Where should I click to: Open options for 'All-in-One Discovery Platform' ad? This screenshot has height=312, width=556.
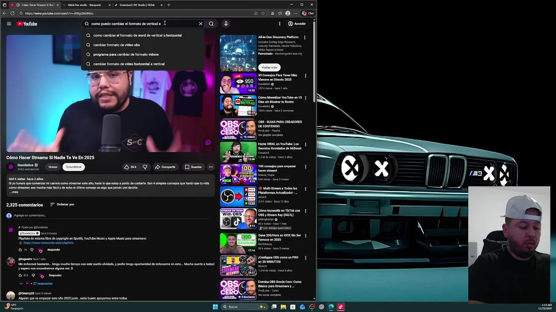tap(304, 38)
